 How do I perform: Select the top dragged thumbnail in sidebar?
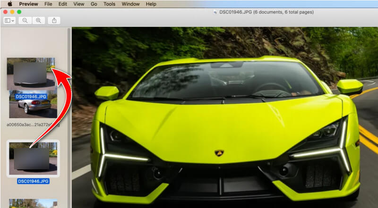[x=31, y=73]
